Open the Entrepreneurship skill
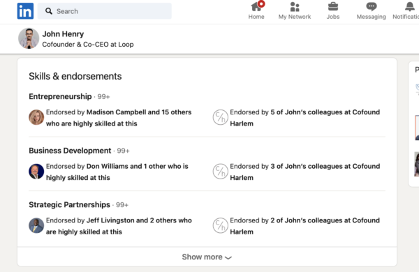Screen dimensions: 419x272 tap(60, 96)
